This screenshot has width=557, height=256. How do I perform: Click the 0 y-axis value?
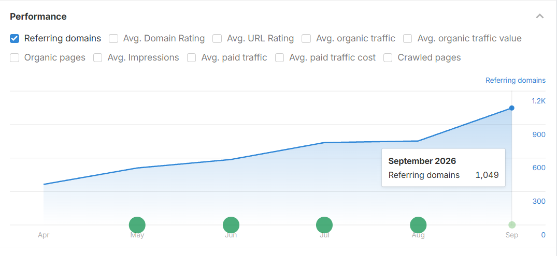[544, 235]
